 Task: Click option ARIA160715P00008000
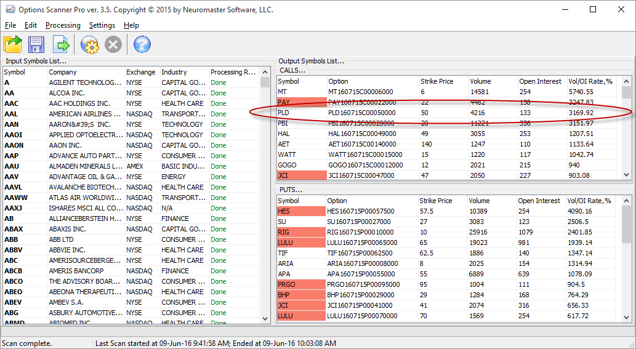[363, 264]
